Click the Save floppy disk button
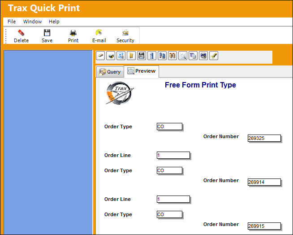 [47, 36]
